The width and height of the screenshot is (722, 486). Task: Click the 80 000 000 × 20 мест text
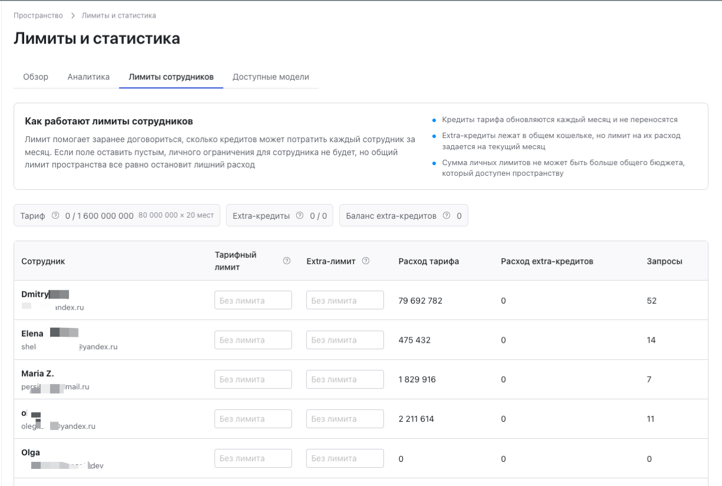click(x=176, y=215)
